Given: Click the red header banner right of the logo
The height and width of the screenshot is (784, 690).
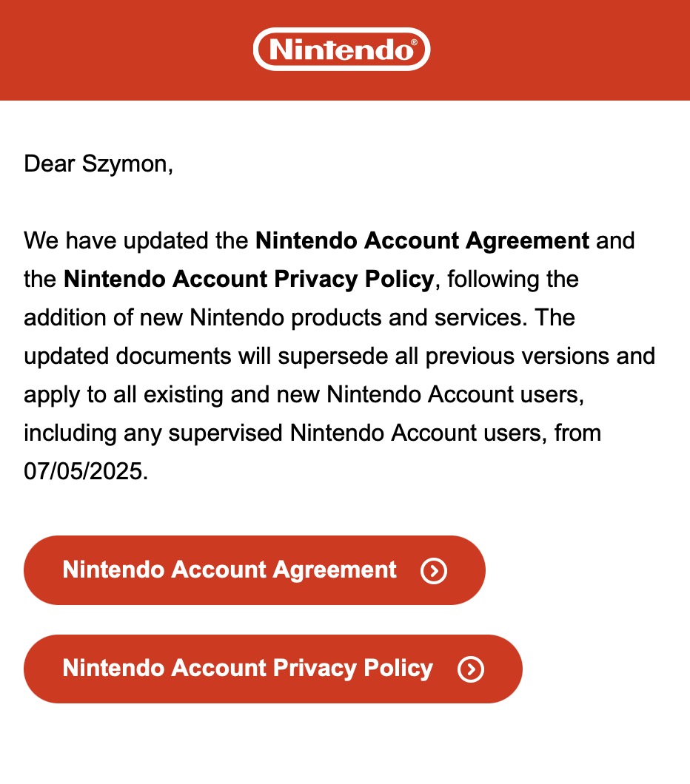Looking at the screenshot, I should [560, 50].
